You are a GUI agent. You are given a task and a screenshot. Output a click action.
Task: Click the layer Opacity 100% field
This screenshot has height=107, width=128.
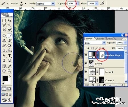click(120, 43)
